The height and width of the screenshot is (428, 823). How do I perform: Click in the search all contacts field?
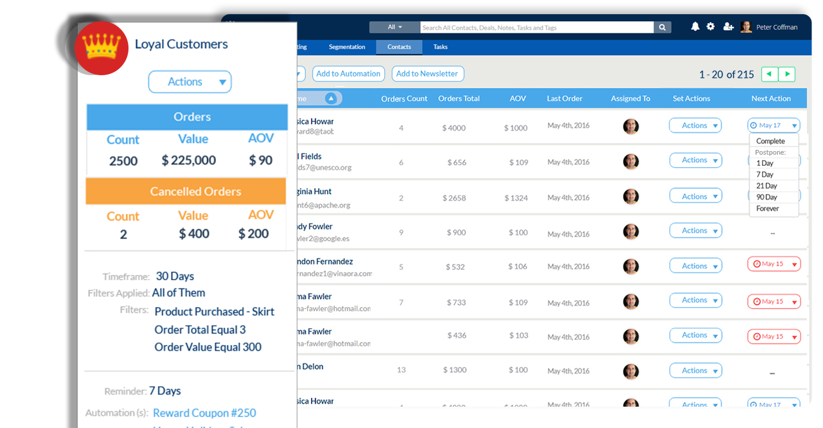pos(537,28)
